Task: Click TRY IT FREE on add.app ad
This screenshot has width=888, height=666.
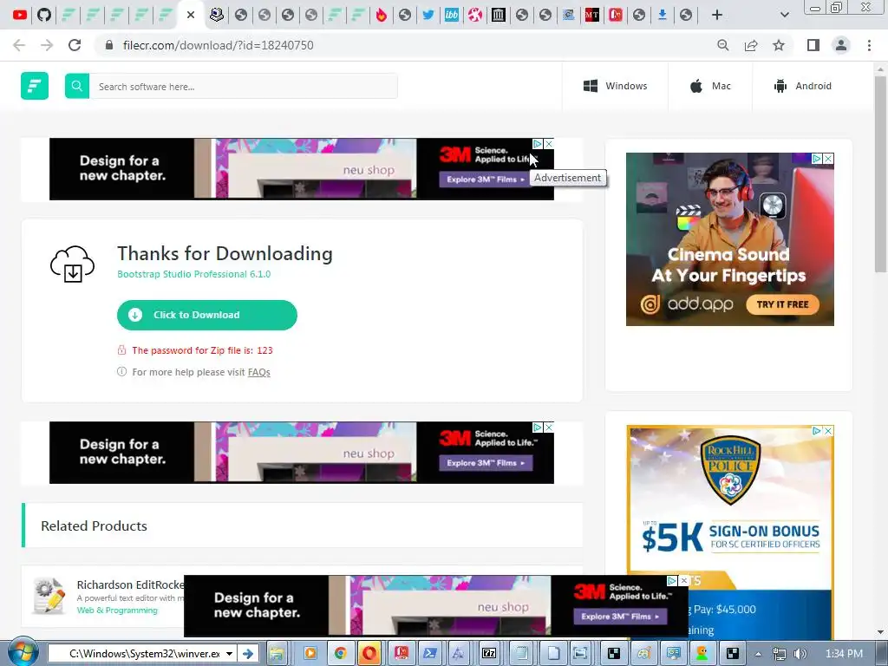Action: click(x=783, y=304)
